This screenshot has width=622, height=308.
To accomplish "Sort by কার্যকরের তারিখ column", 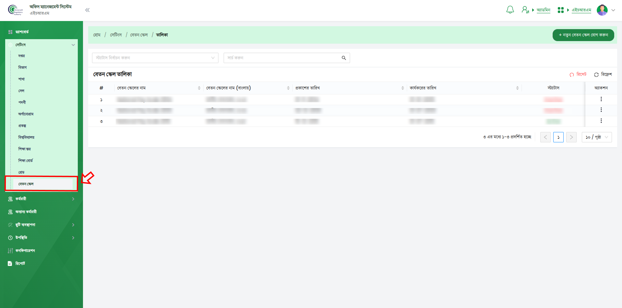I will 517,88.
